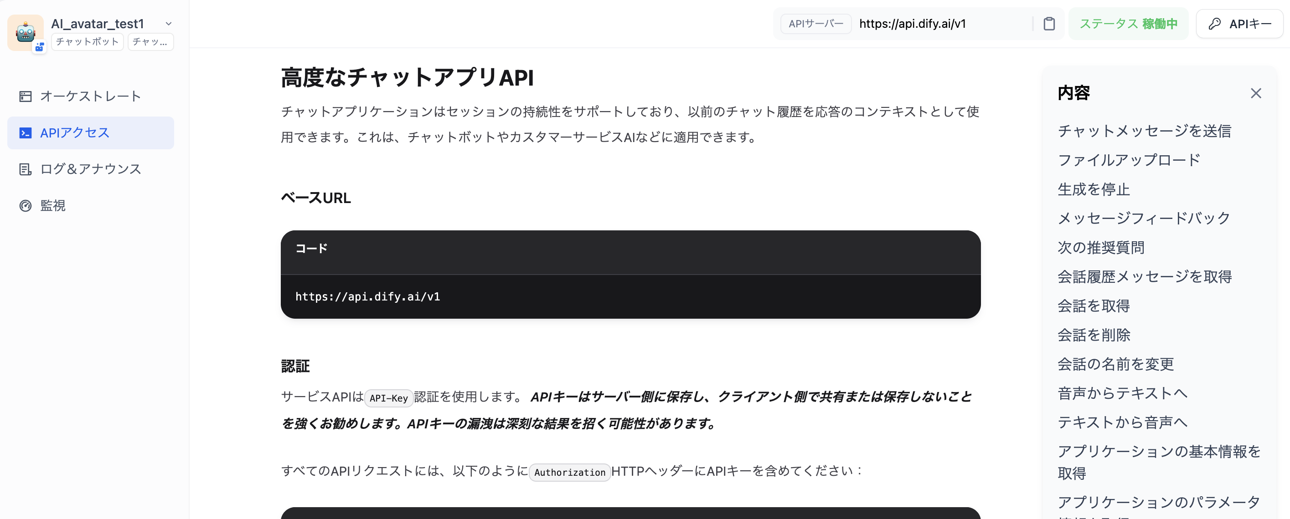
Task: Open the APIサーバー selector chip
Action: (x=815, y=24)
